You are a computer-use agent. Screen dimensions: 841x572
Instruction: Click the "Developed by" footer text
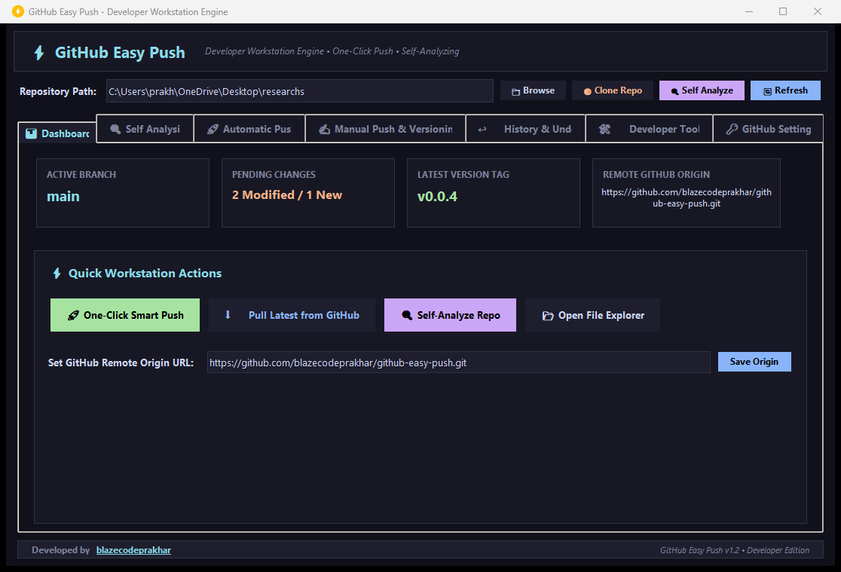point(60,550)
